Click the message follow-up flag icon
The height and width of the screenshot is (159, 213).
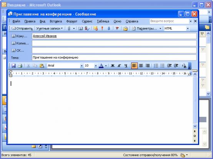[x=117, y=29]
